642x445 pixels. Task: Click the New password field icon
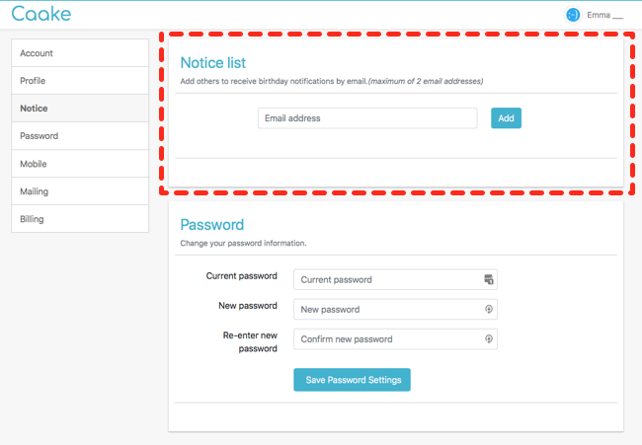click(x=489, y=309)
